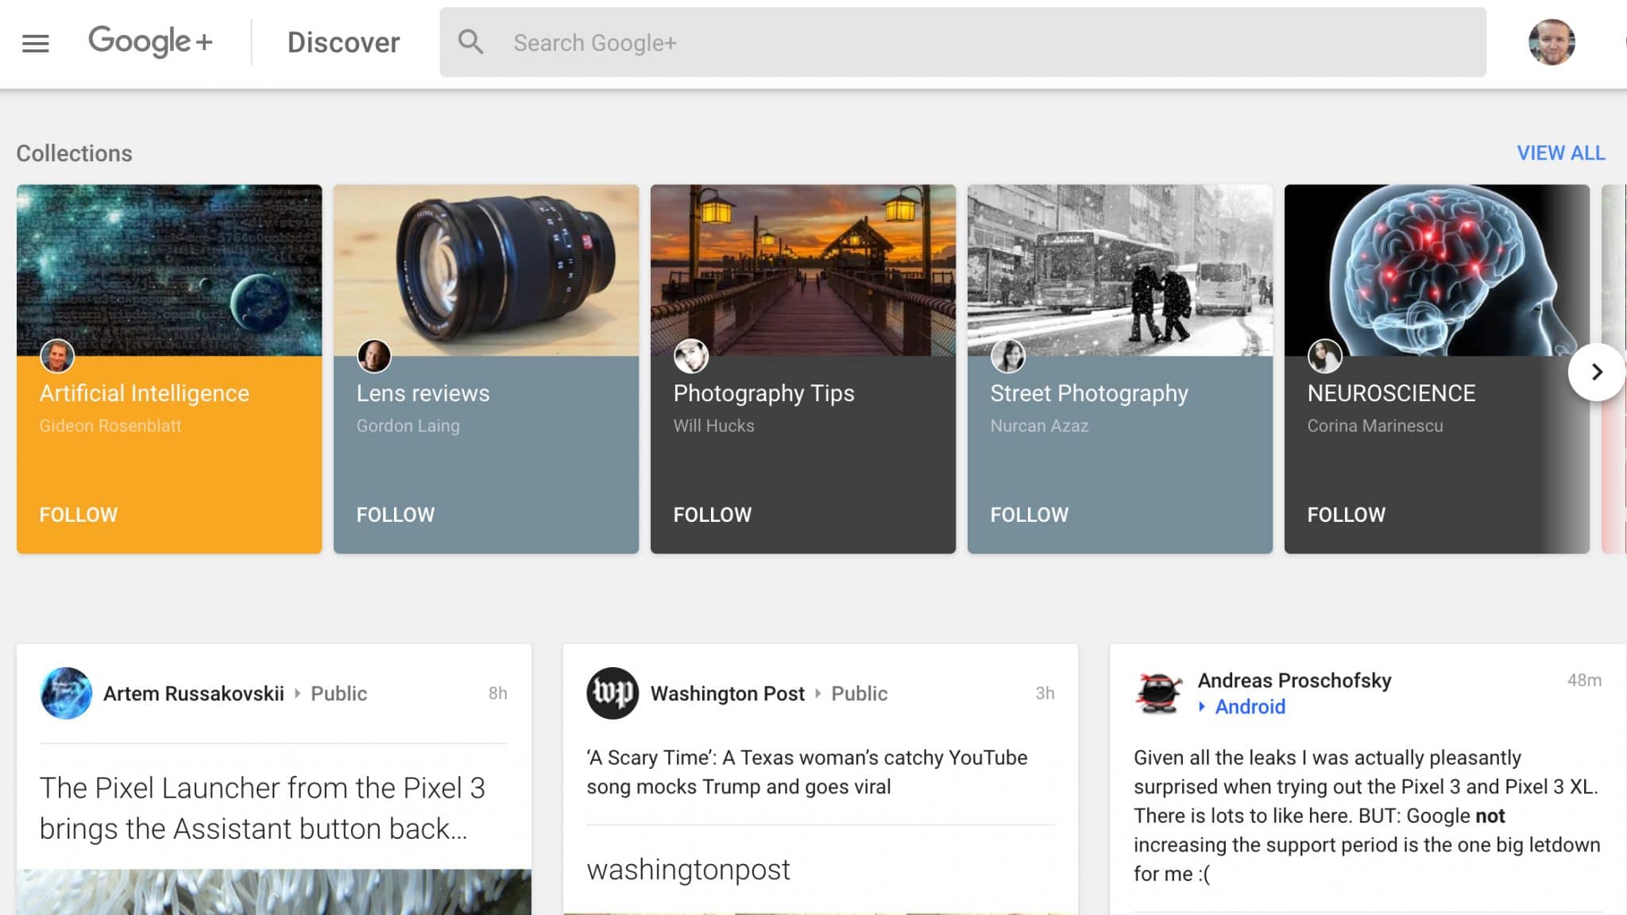This screenshot has width=1627, height=915.
Task: Open Andreas Proschofsky's name link
Action: coord(1294,680)
